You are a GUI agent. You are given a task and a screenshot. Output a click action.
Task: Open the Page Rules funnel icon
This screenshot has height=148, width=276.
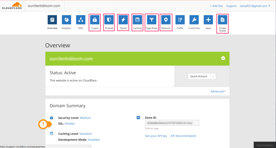pyautogui.click(x=151, y=20)
